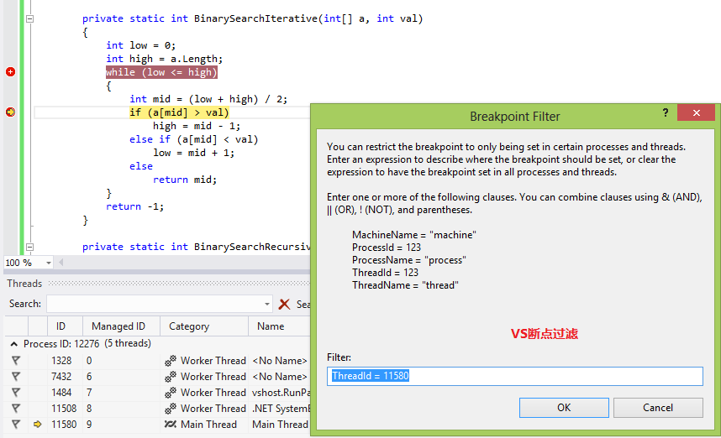Screen dimensions: 721x438
Task: Toggle the flag for thread 1328
Action: click(16, 361)
